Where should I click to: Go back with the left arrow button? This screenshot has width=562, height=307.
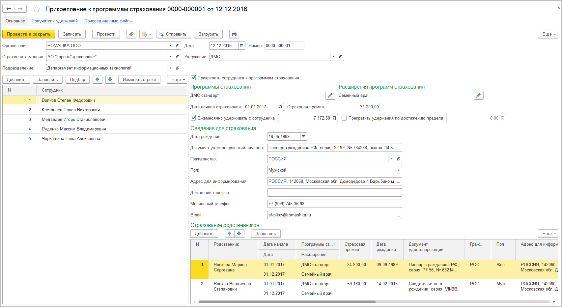pos(9,9)
